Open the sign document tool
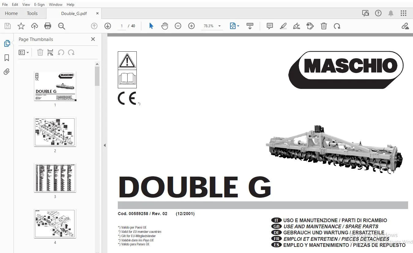This screenshot has width=413, height=253. [296, 26]
